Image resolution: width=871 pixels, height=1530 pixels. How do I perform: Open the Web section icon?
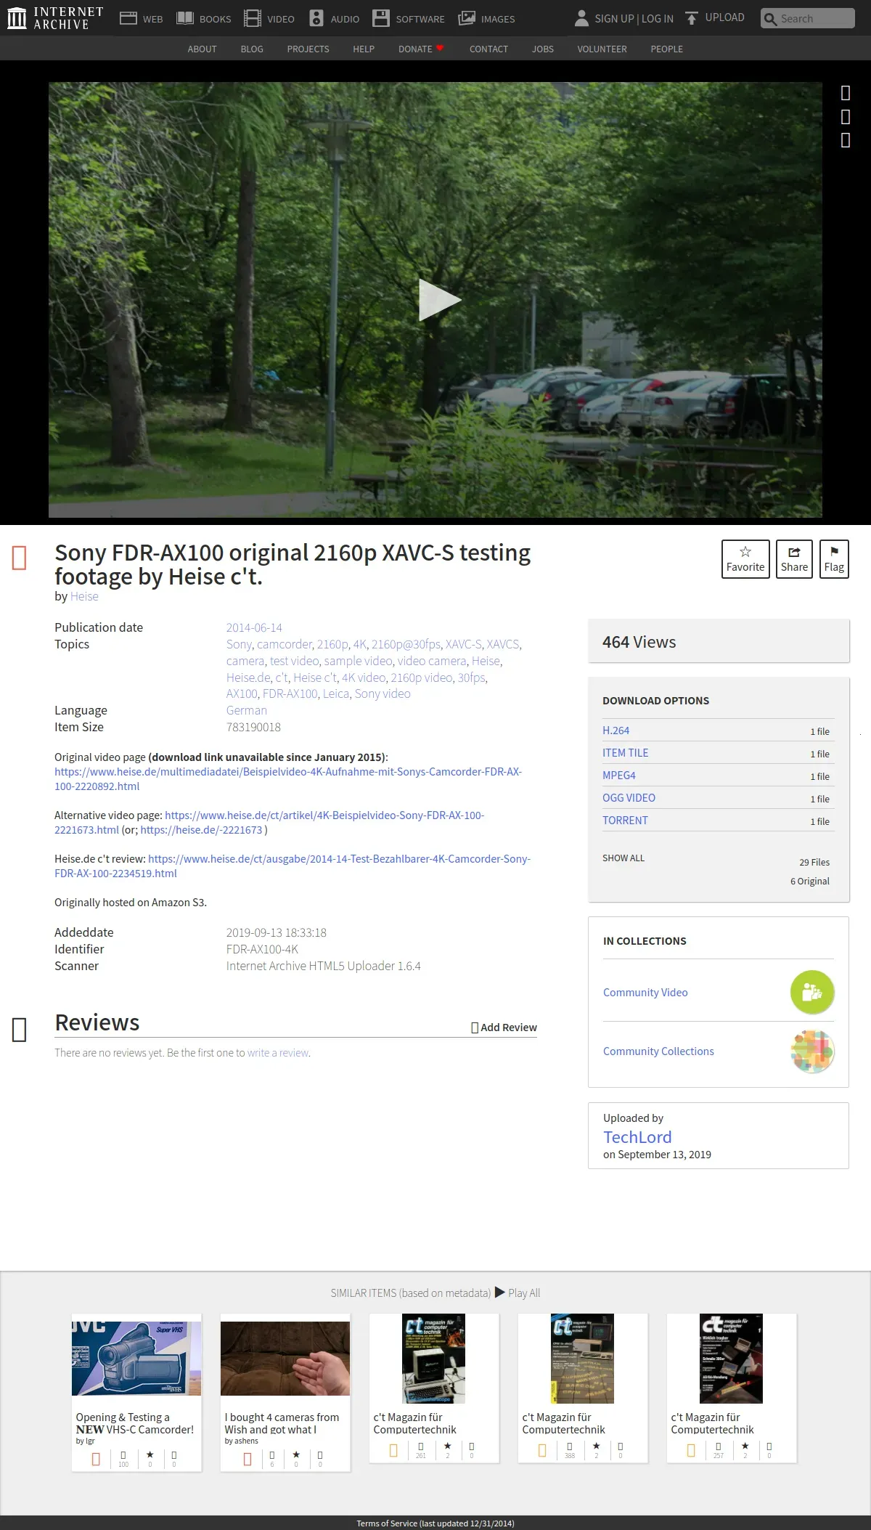128,18
